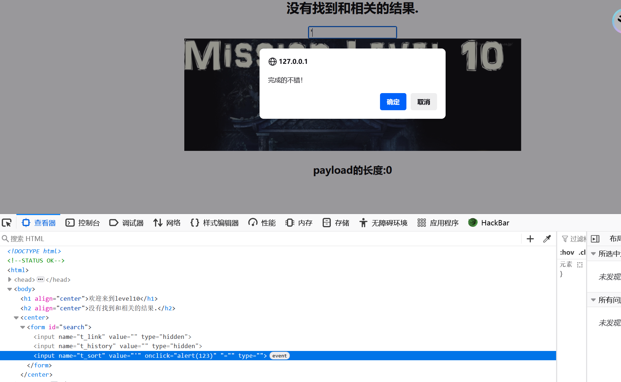Collapse the 所选中 section
Viewport: 621px width, 382px height.
594,254
